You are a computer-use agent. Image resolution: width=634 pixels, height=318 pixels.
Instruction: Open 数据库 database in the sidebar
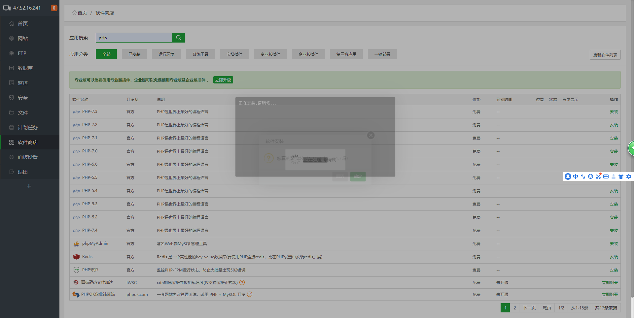click(25, 68)
